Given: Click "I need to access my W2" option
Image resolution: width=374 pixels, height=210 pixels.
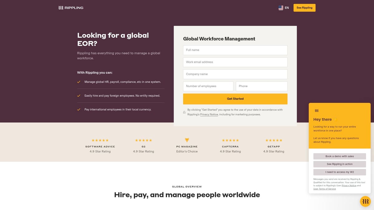Looking at the screenshot, I should pos(339,172).
